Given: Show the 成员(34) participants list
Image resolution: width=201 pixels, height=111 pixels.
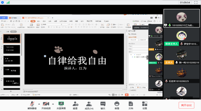Looking at the screenshot, I should (89, 105).
